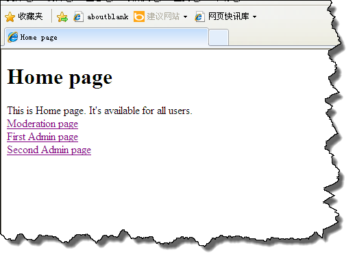Click the Home page heading text
Screen dimensions: 355x261
tap(60, 78)
